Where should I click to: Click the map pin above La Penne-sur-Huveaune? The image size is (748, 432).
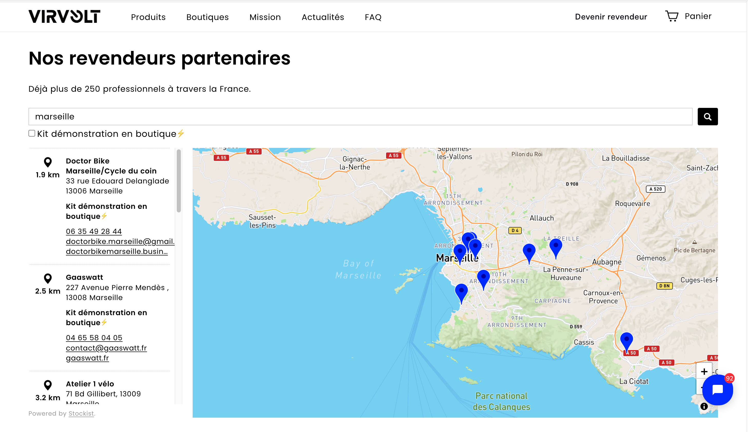click(x=529, y=254)
